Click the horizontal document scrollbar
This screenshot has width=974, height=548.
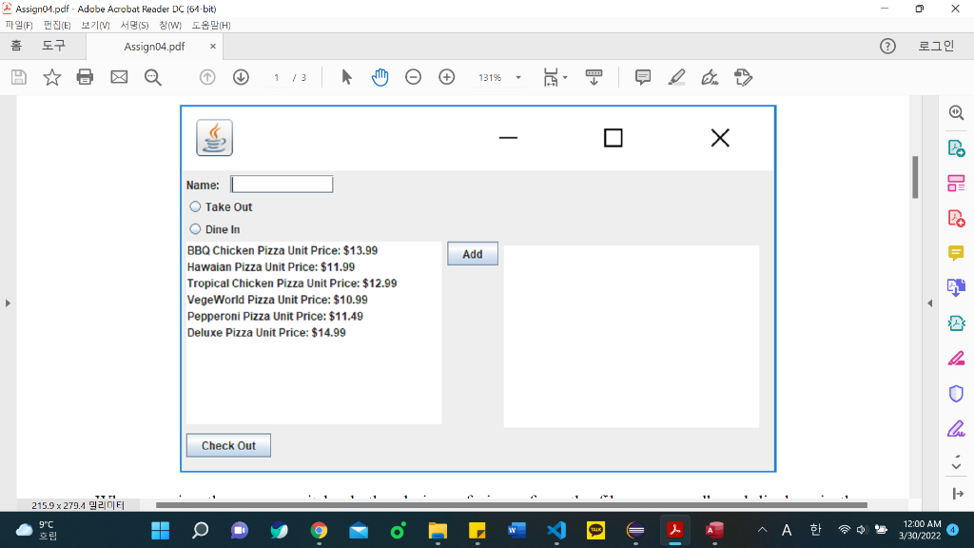pyautogui.click(x=511, y=505)
